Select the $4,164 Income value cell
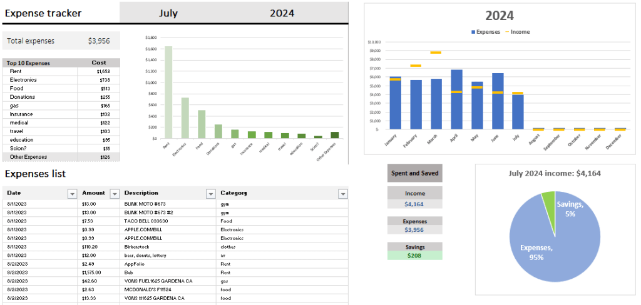Screen dimensions: 641x305 coord(414,204)
